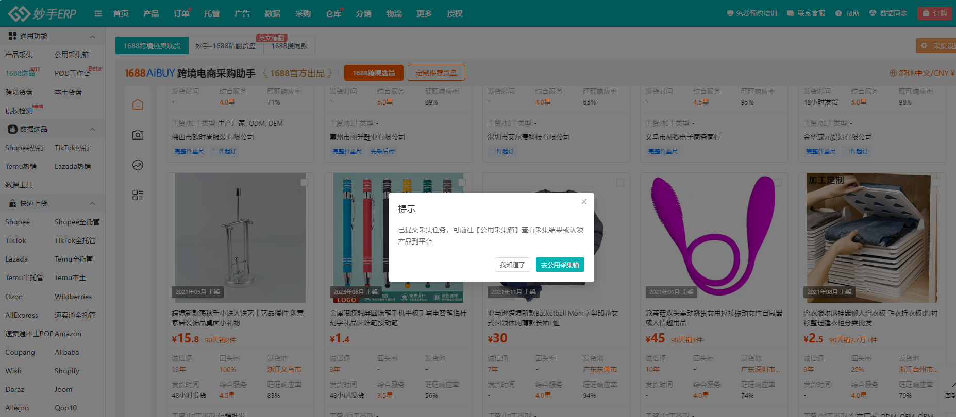Viewport: 956px width, 417px height.
Task: Open Temu全托管 in the sidebar
Action: [74, 259]
